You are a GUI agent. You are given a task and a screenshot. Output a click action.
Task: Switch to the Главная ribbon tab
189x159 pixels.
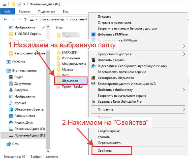pyautogui.click(x=25, y=12)
